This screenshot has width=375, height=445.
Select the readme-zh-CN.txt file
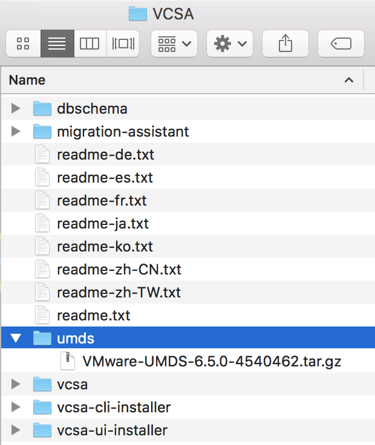[x=119, y=270]
